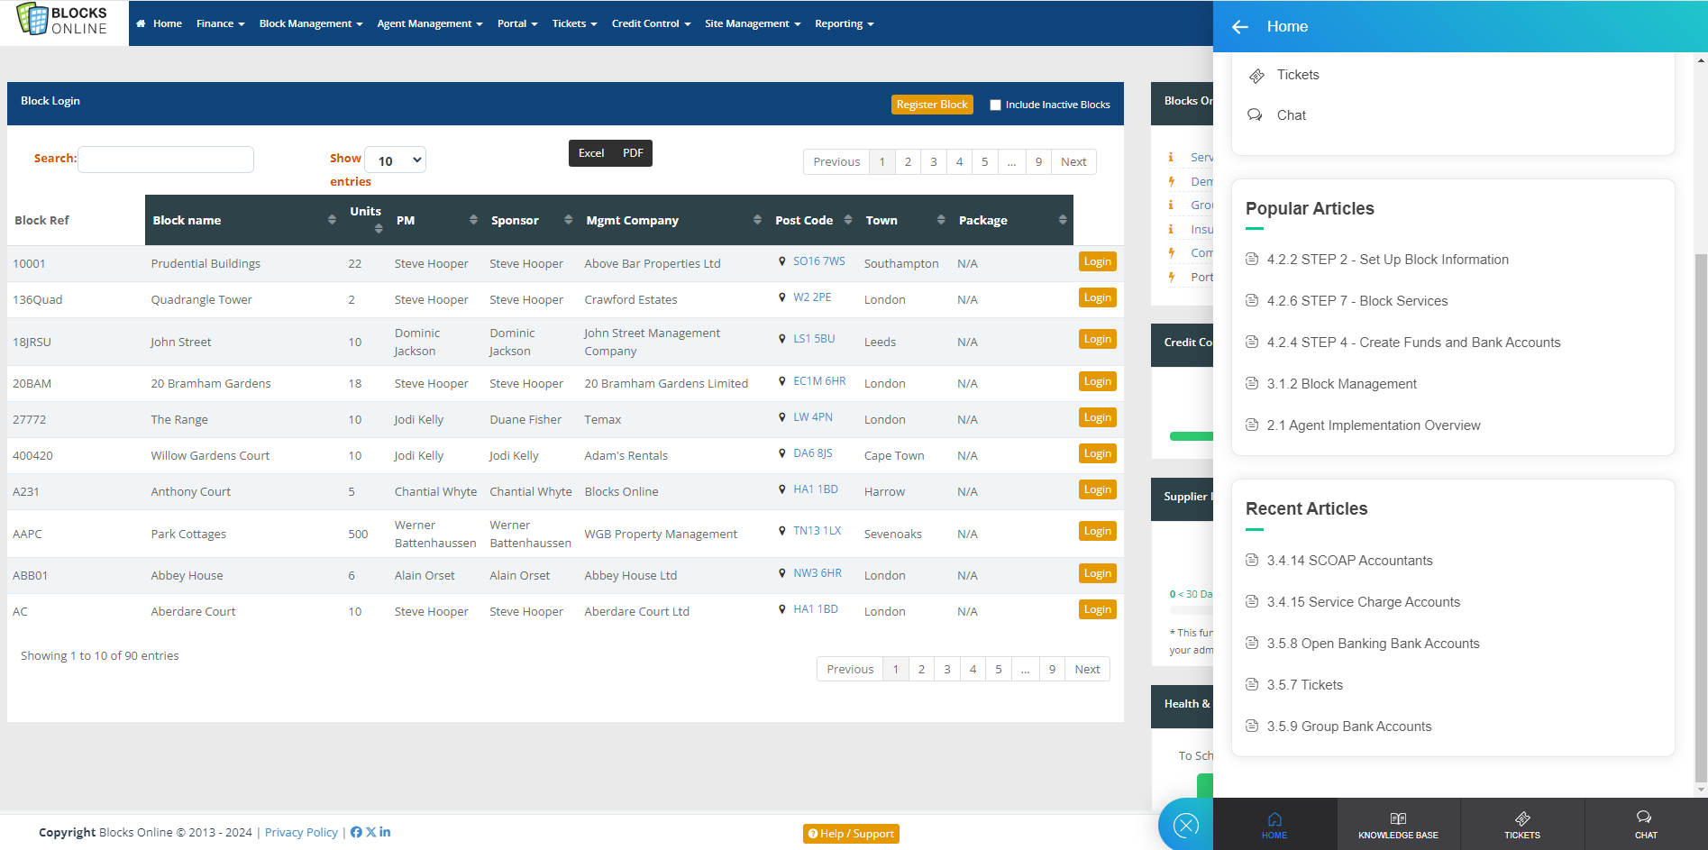Open article 3.4.15 Service Charge Accounts
The width and height of the screenshot is (1708, 850).
coord(1363,602)
